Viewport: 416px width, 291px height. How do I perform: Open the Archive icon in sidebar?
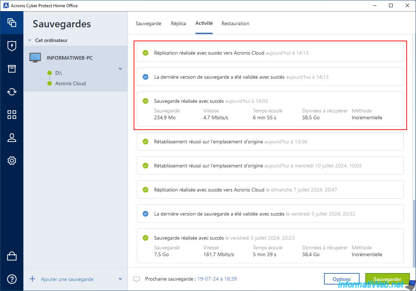point(11,69)
